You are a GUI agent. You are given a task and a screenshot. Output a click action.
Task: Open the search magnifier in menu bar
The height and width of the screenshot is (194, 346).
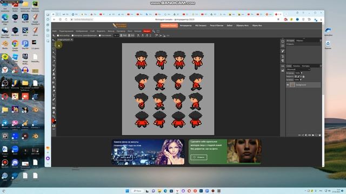click(x=154, y=31)
